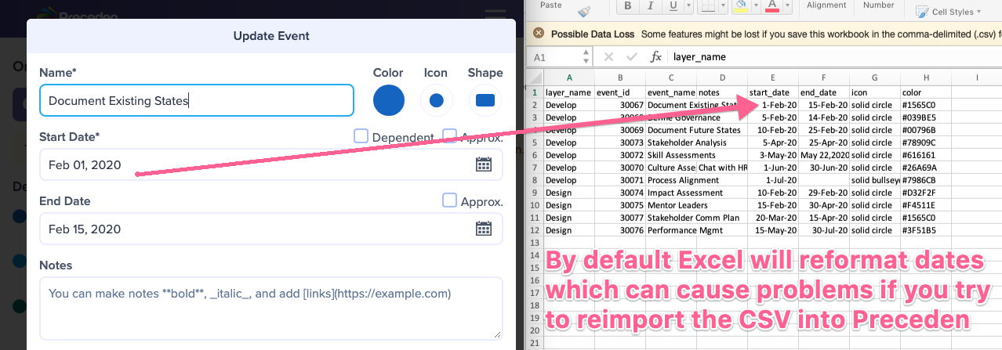Open the Start Date calendar picker icon

(484, 164)
